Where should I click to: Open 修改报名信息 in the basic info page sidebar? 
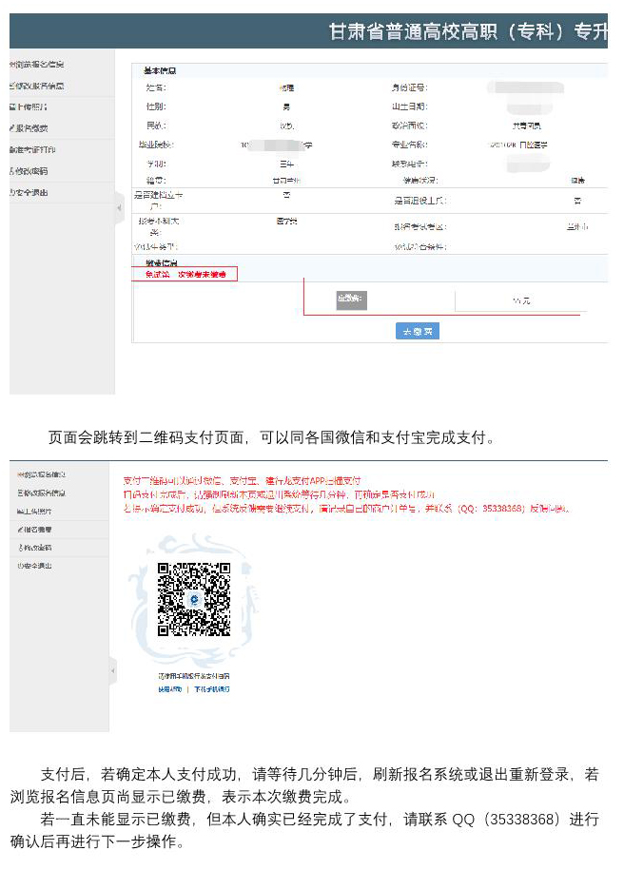tap(36, 86)
